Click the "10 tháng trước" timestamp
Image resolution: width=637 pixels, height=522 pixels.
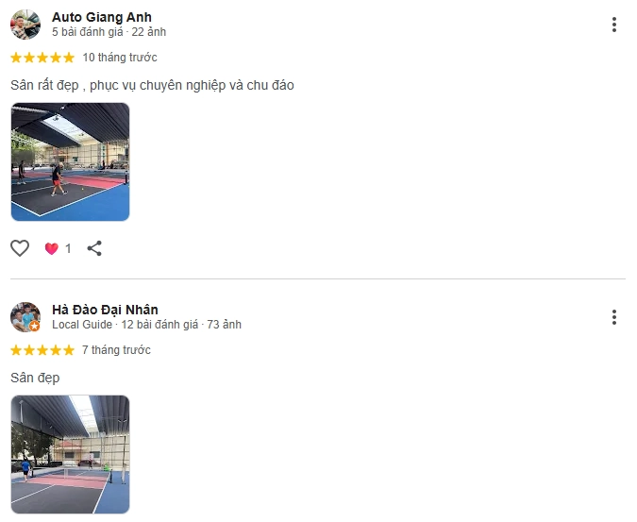coord(120,58)
